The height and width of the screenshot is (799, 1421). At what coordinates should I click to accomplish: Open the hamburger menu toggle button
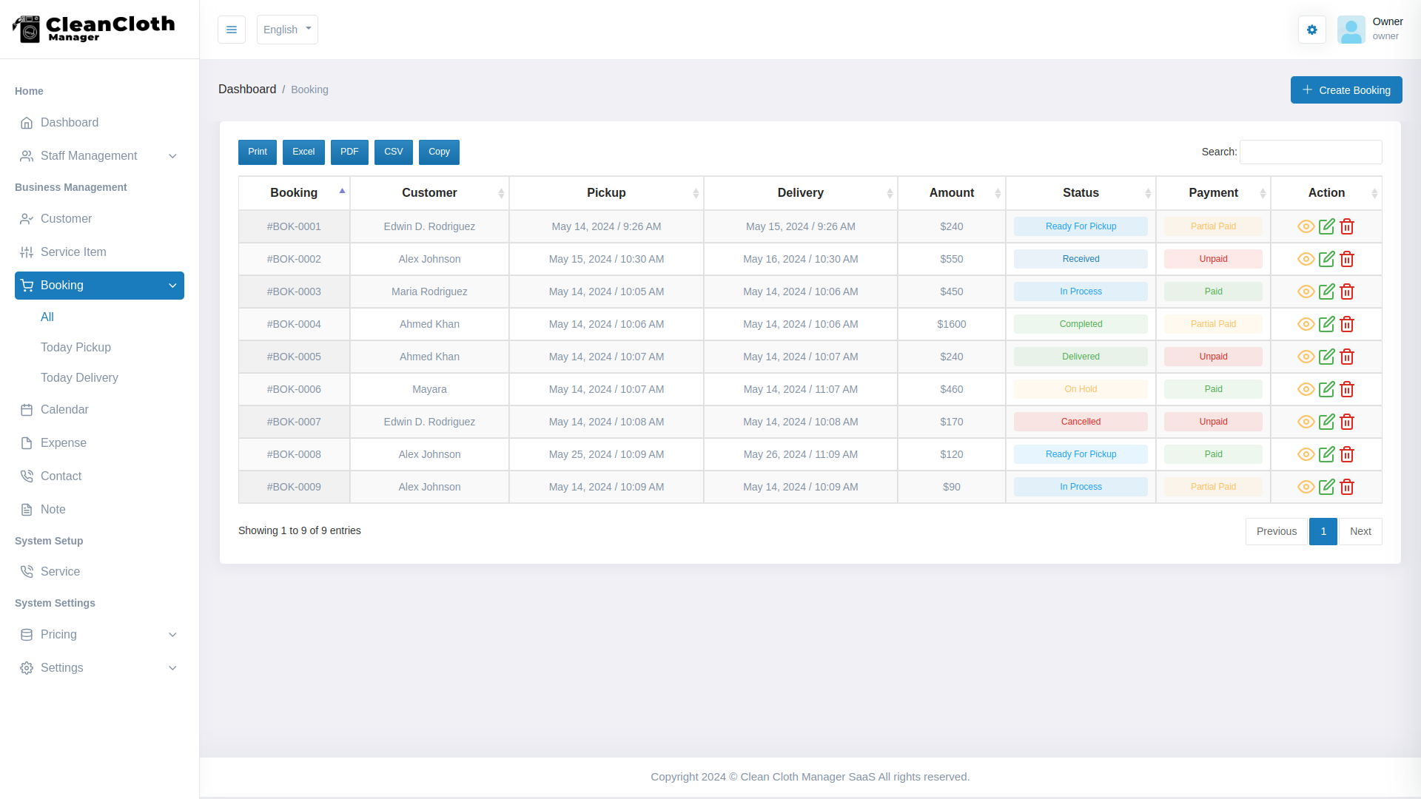[x=232, y=30]
